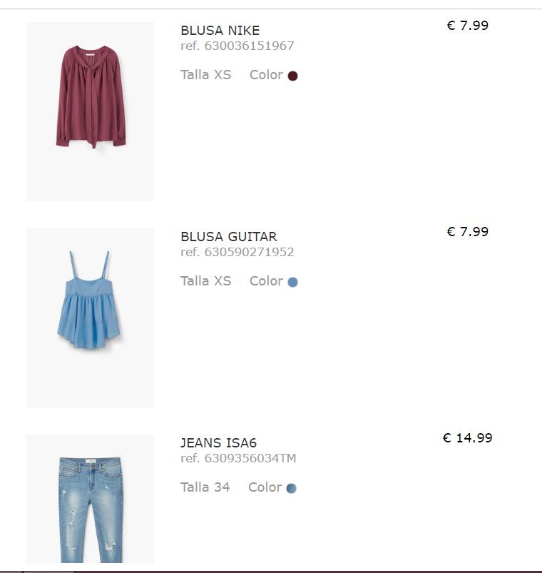Select the burgundy color swatch for Blusa Nike
This screenshot has height=573, width=542.
point(292,76)
